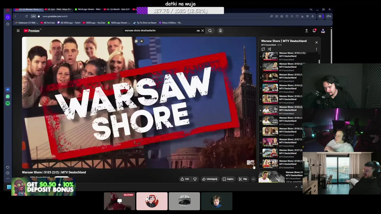Play the 16:15 S1E3 playlist video
Image resolution: width=381 pixels, height=214 pixels.
(281, 67)
